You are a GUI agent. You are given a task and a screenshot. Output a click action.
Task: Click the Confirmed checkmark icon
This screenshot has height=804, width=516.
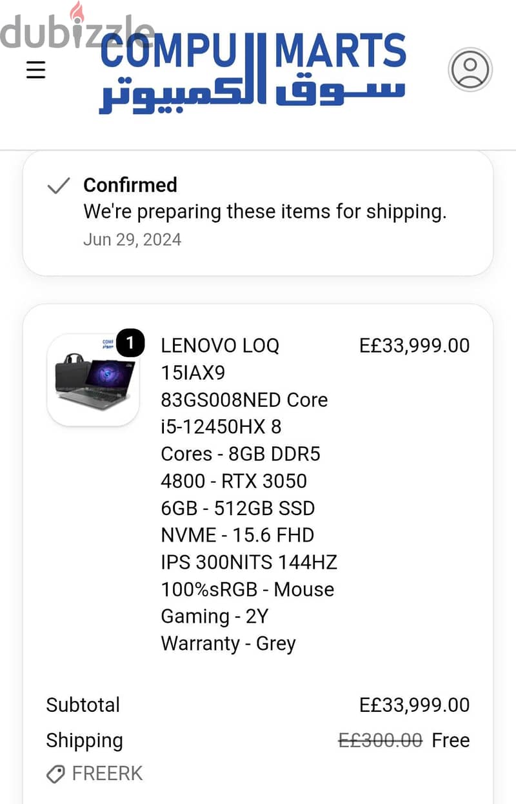pyautogui.click(x=59, y=186)
